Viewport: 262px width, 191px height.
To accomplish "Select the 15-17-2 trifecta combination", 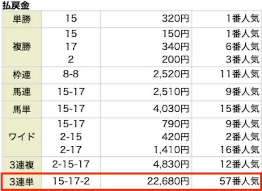I will click(x=71, y=181).
